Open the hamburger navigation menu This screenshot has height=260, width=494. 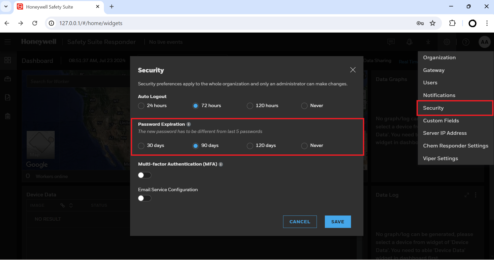(x=8, y=42)
